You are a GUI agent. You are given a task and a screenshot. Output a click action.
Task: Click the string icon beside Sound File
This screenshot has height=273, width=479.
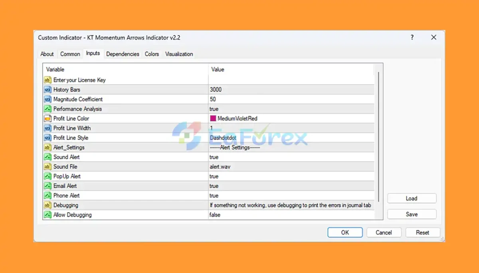coord(48,167)
